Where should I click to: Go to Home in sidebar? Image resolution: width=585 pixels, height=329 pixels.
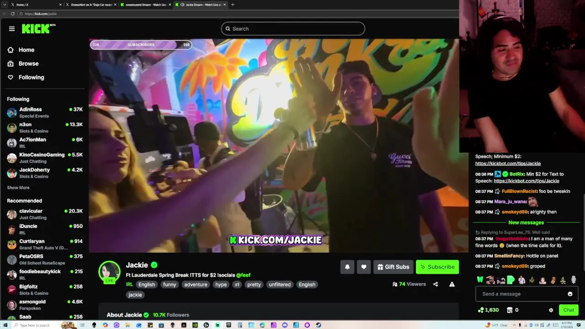(x=21, y=50)
